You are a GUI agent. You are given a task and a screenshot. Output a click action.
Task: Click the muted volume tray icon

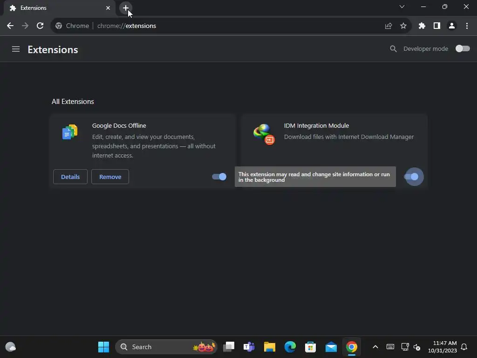417,347
